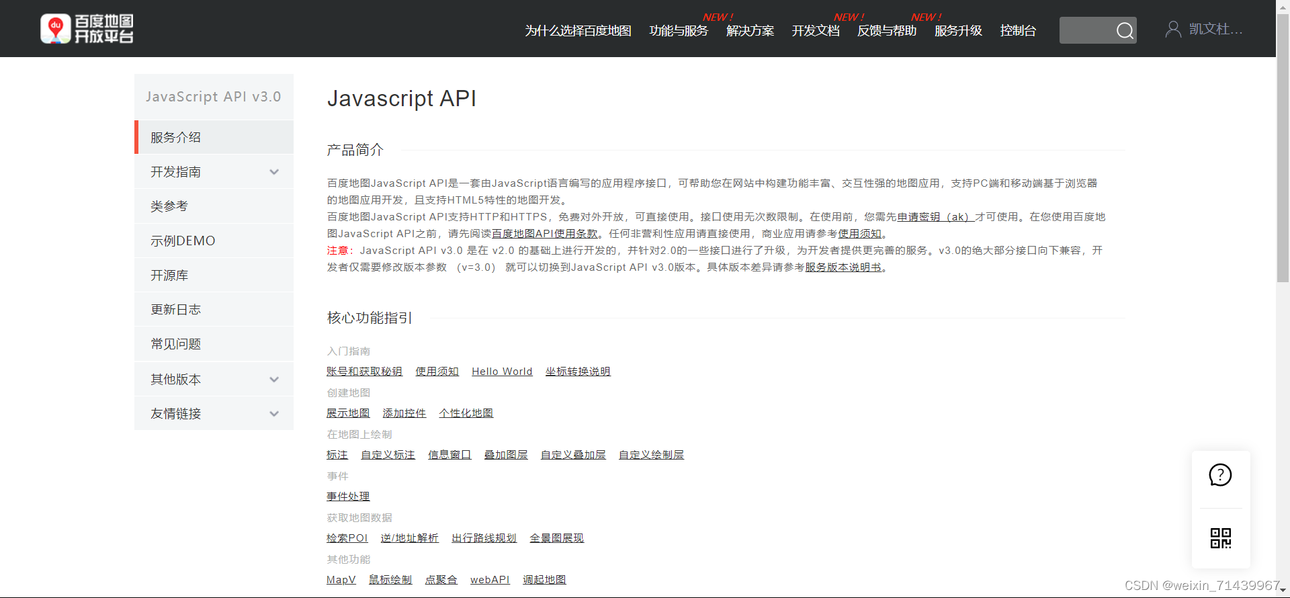The height and width of the screenshot is (598, 1290).
Task: Open the 事件处理 link
Action: coord(348,497)
